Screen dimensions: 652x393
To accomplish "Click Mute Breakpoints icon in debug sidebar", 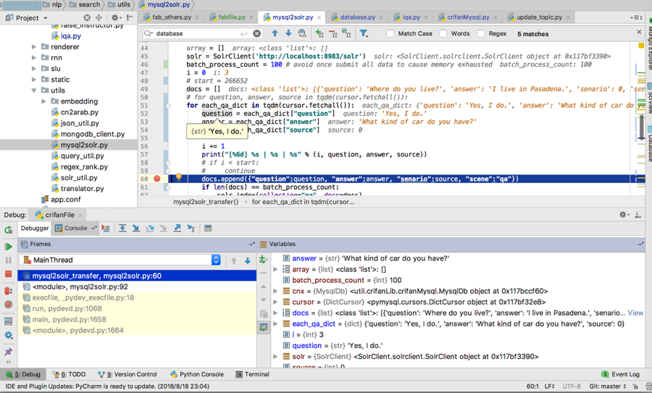I will click(9, 305).
